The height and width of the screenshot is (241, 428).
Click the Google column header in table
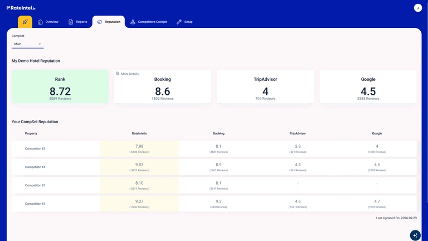tap(377, 133)
